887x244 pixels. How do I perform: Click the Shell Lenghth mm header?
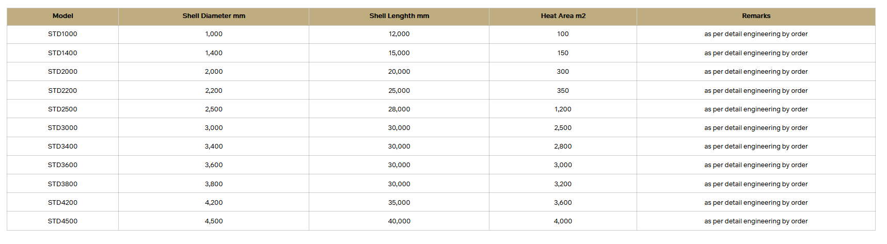399,16
